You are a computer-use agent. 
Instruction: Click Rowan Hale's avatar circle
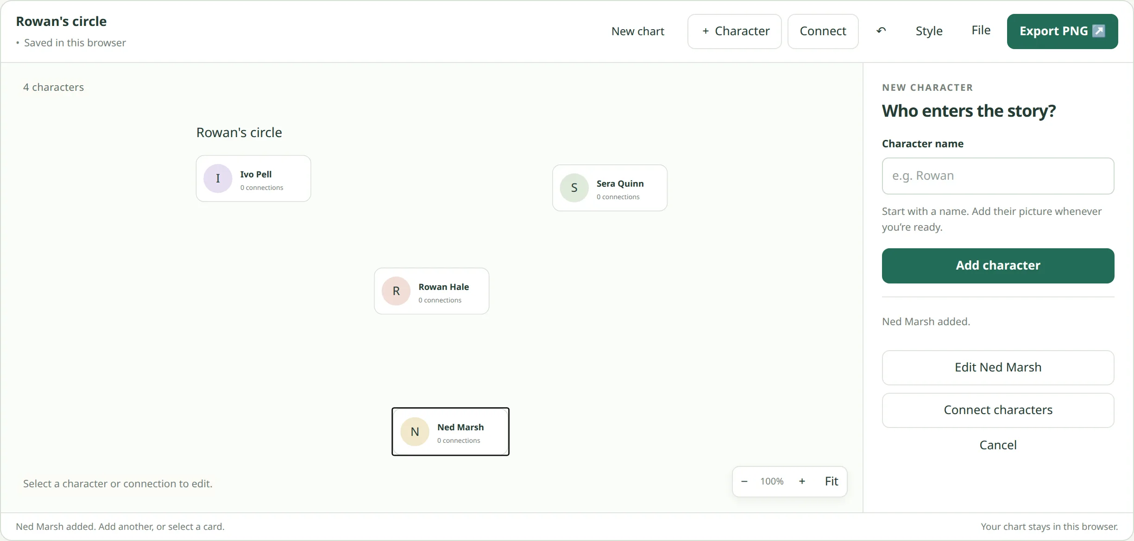point(396,291)
